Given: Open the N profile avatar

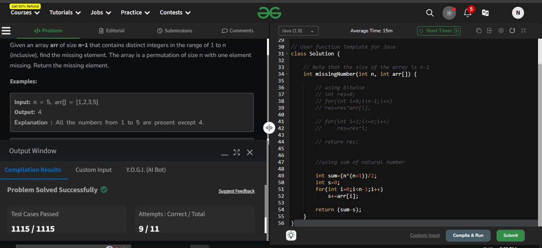Looking at the screenshot, I should [518, 13].
